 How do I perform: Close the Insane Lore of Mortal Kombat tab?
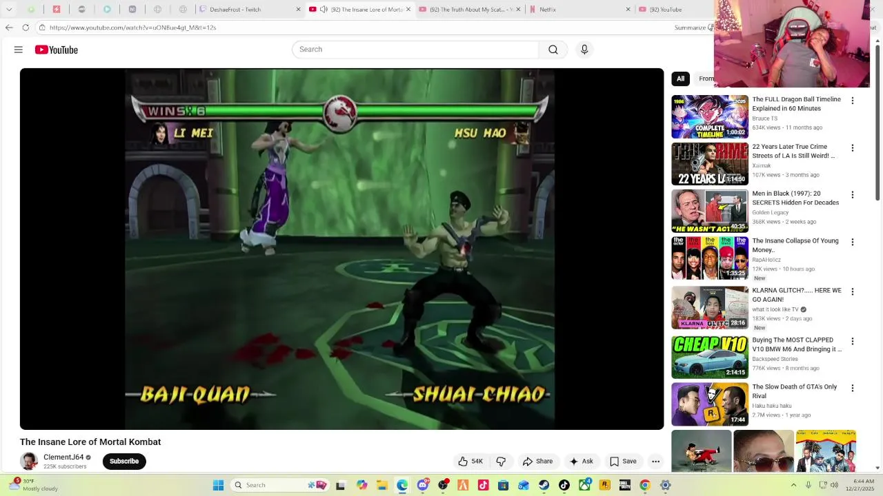pyautogui.click(x=408, y=10)
